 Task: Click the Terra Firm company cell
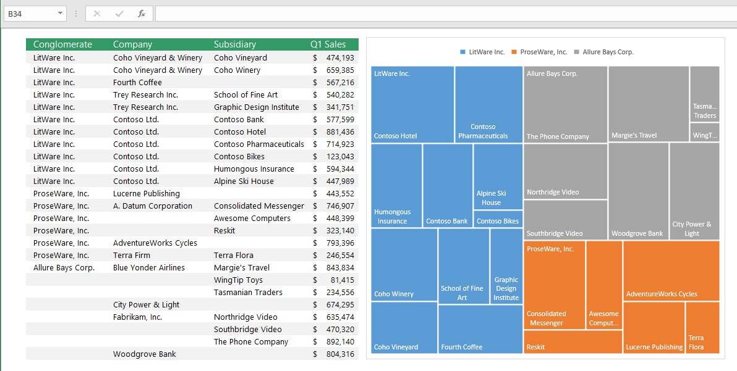[x=132, y=255]
